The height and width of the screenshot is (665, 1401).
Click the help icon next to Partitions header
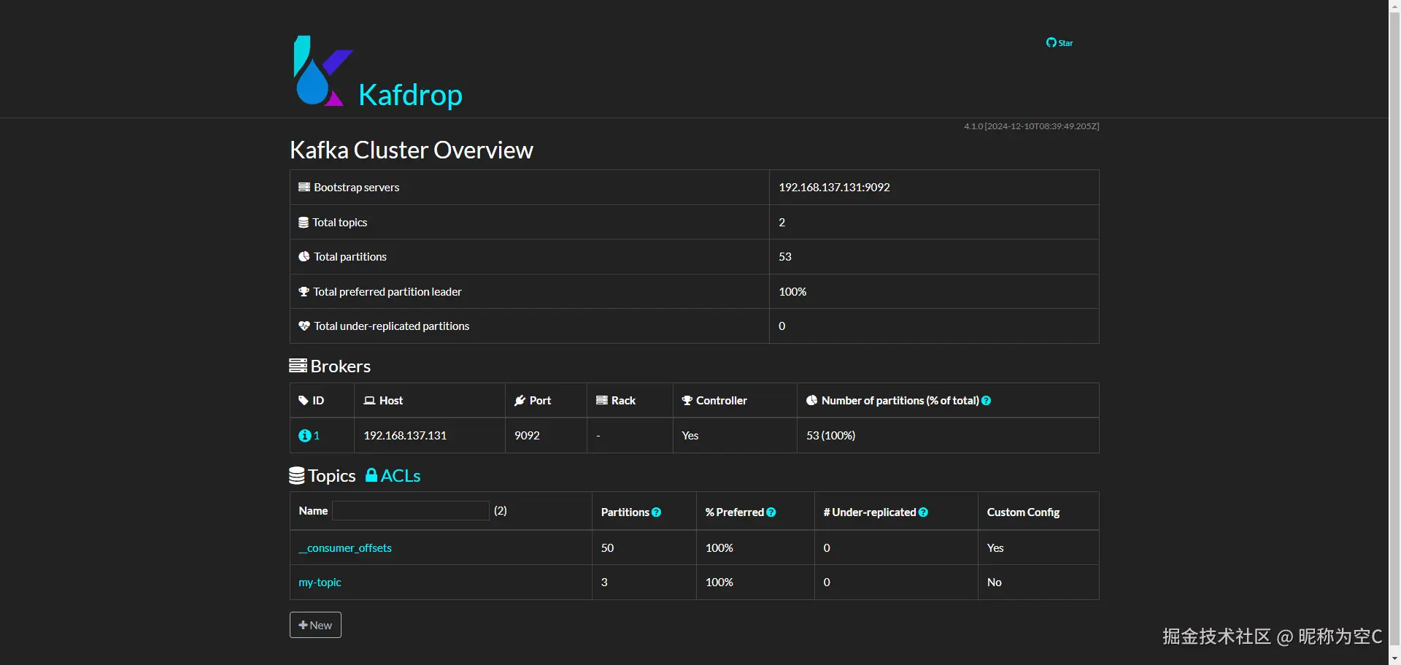pyautogui.click(x=657, y=512)
